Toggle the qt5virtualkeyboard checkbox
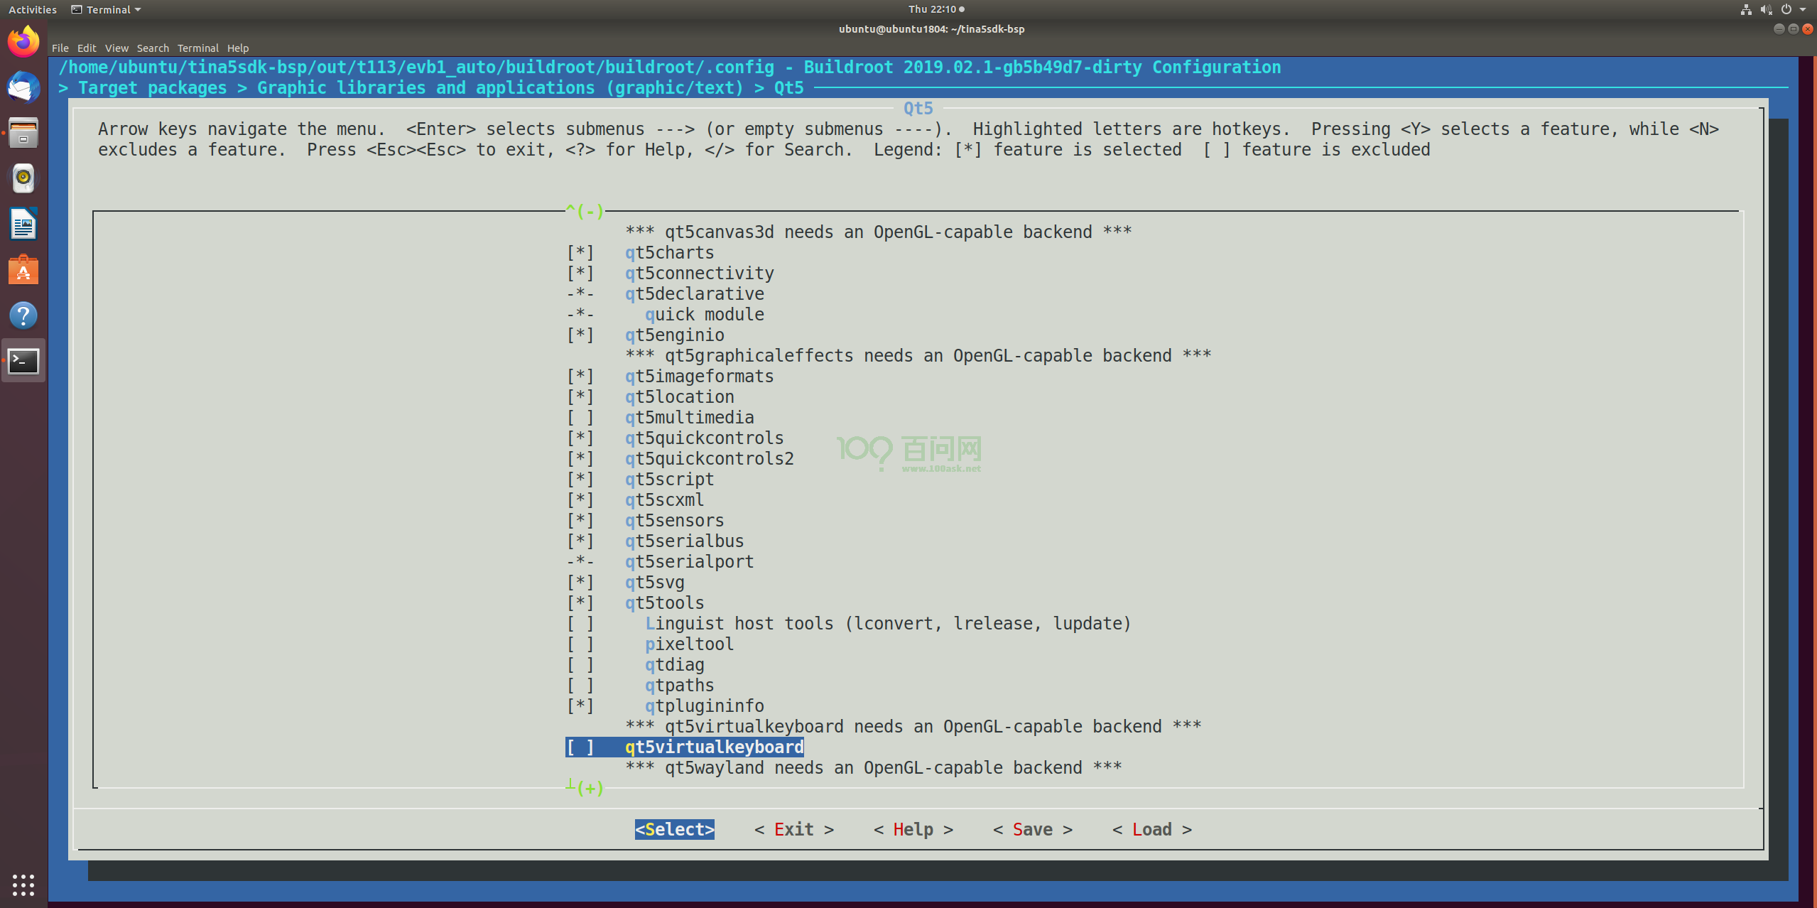Screen dimensions: 1817x908 pos(580,747)
